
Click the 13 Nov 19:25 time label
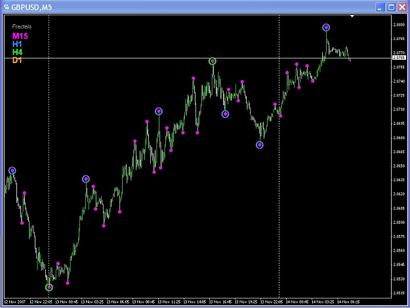coord(246,301)
